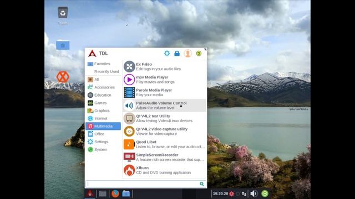Click the TDL logo in menu header
This screenshot has height=199, width=355.
point(92,54)
